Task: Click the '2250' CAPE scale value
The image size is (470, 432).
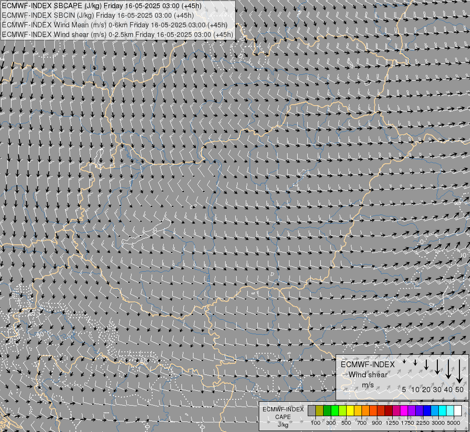Action: tap(423, 423)
